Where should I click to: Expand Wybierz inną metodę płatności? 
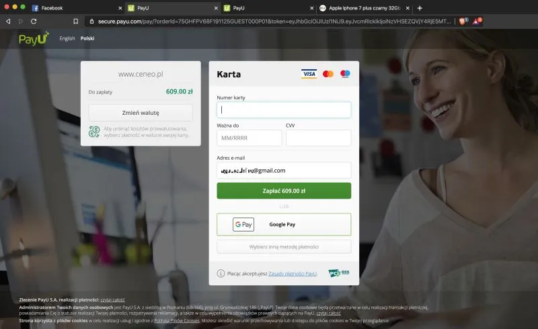pos(284,246)
